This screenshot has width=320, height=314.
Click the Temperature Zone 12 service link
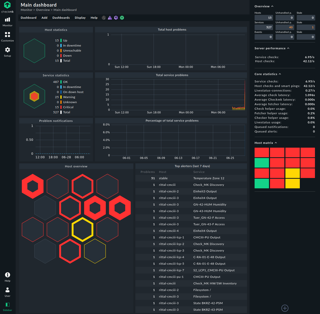pos(209,178)
